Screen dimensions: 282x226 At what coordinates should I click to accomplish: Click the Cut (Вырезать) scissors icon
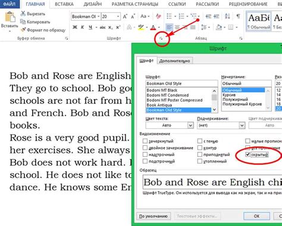point(23,14)
